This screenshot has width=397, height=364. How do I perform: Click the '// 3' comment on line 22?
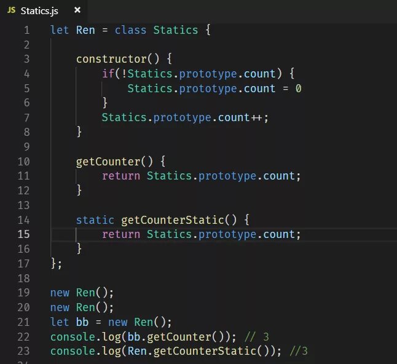coord(257,337)
